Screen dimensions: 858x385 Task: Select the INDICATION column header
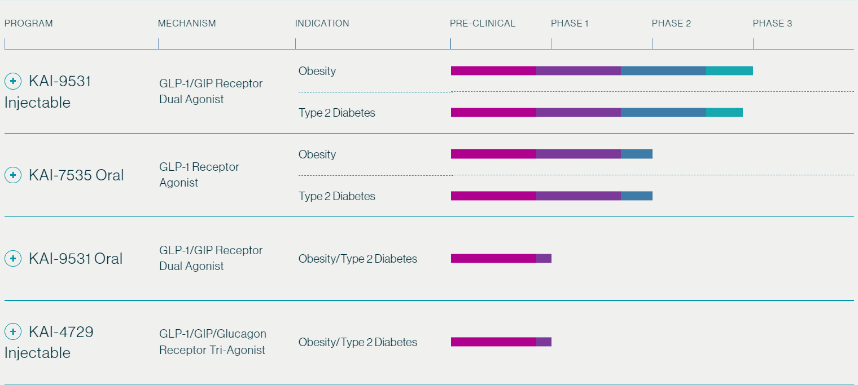coord(322,24)
